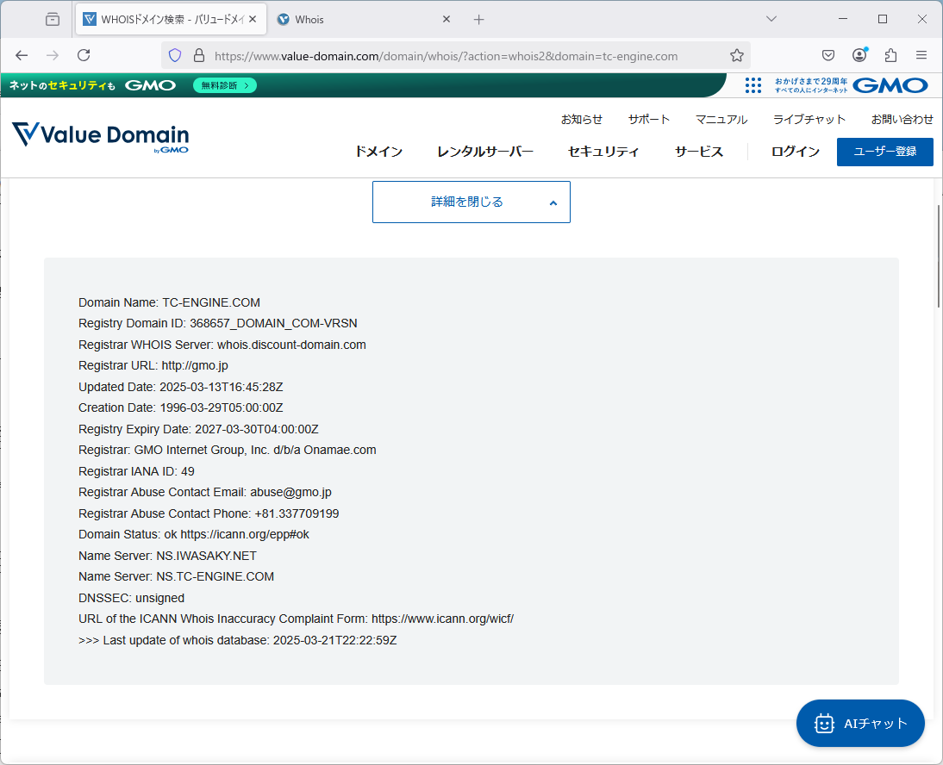Open the レンタルサーバー navigation menu
The width and height of the screenshot is (943, 765).
click(x=485, y=152)
